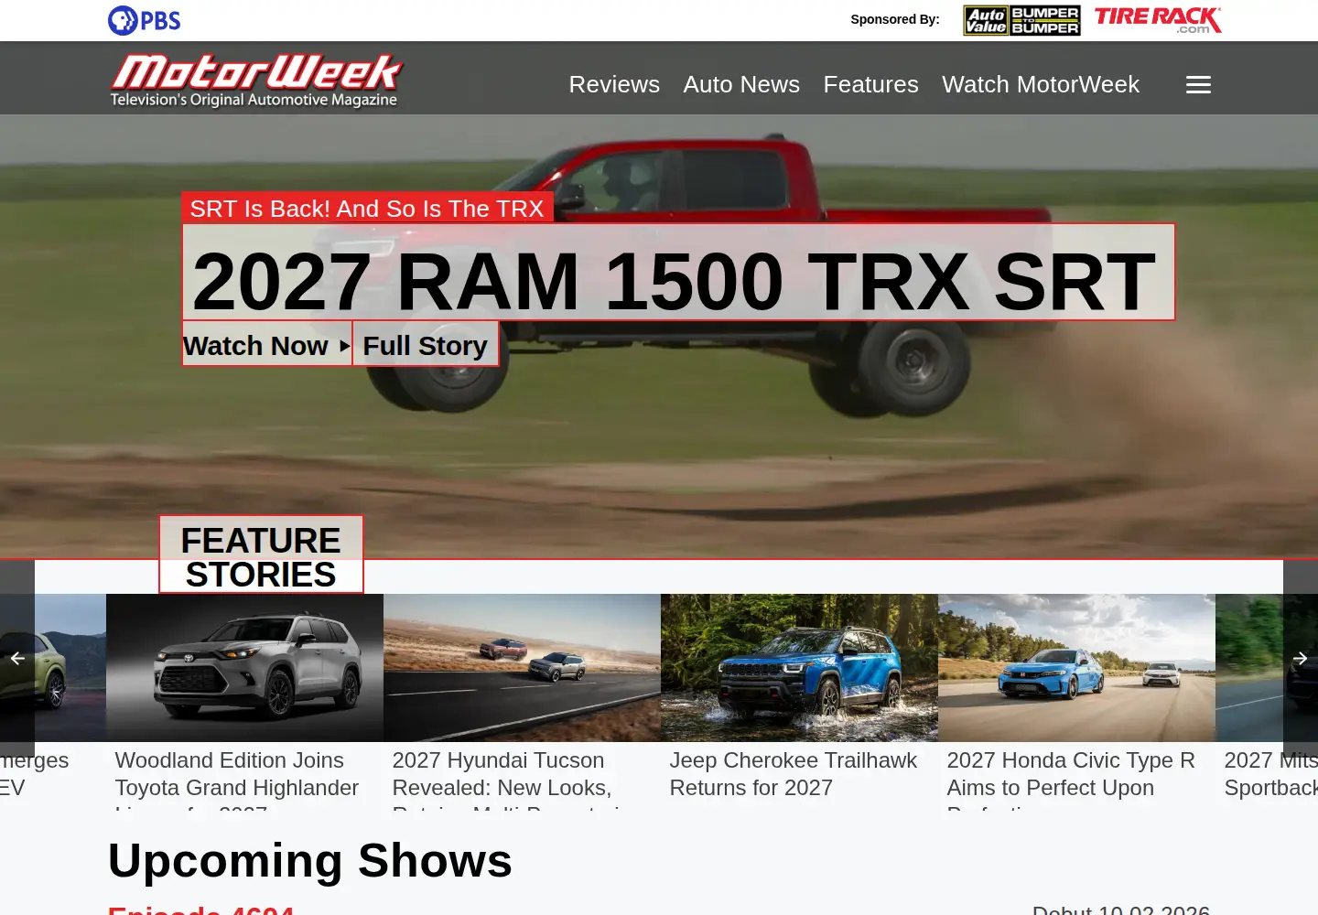The width and height of the screenshot is (1318, 915).
Task: Click the PBS logo
Action: 145,20
